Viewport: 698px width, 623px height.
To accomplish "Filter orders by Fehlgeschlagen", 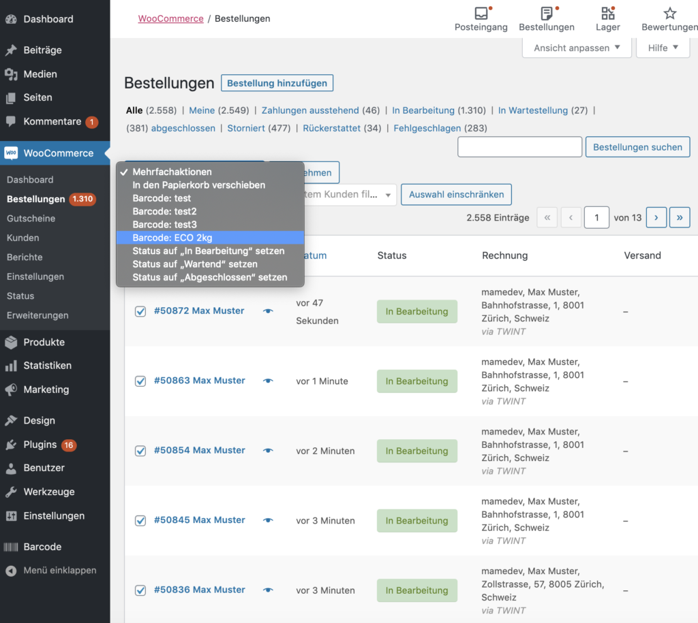I will pyautogui.click(x=427, y=128).
